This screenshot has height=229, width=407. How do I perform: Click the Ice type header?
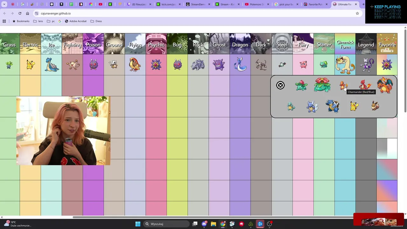51,44
